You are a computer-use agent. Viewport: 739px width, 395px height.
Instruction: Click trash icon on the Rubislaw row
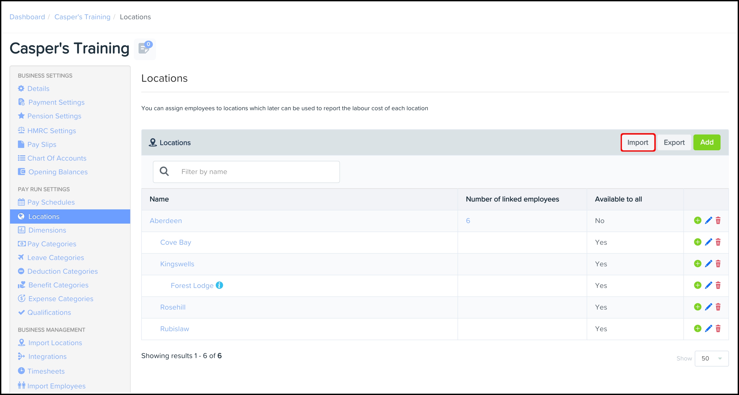[718, 329]
